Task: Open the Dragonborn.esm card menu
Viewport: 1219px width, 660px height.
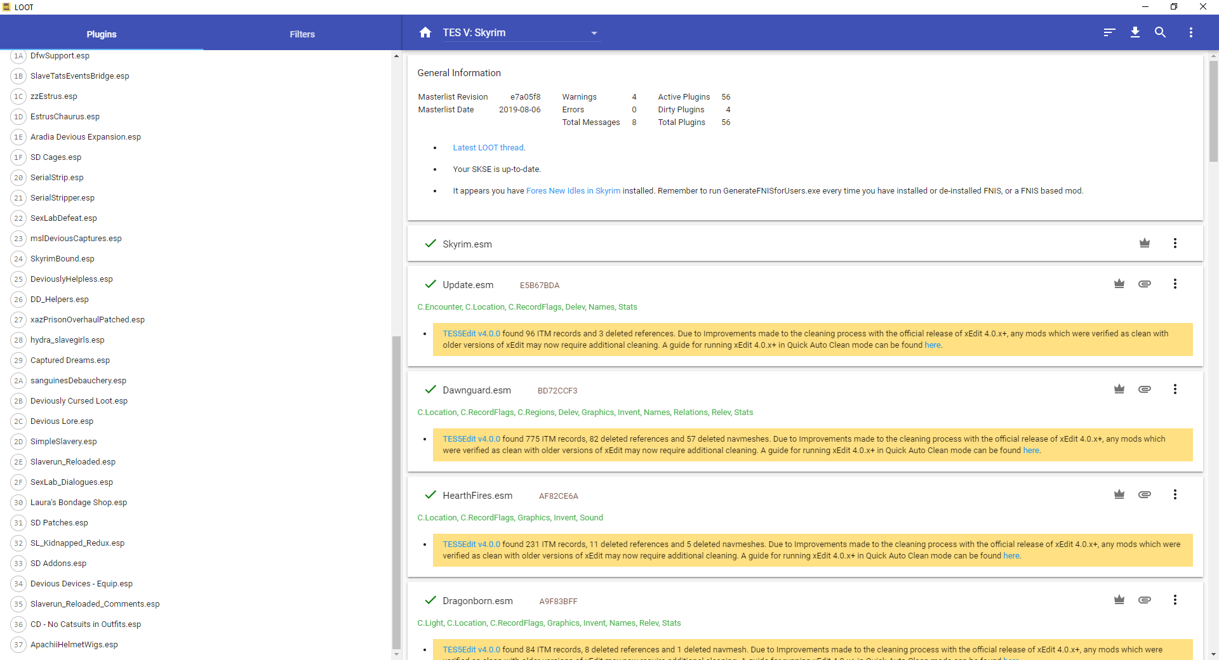Action: [x=1175, y=600]
